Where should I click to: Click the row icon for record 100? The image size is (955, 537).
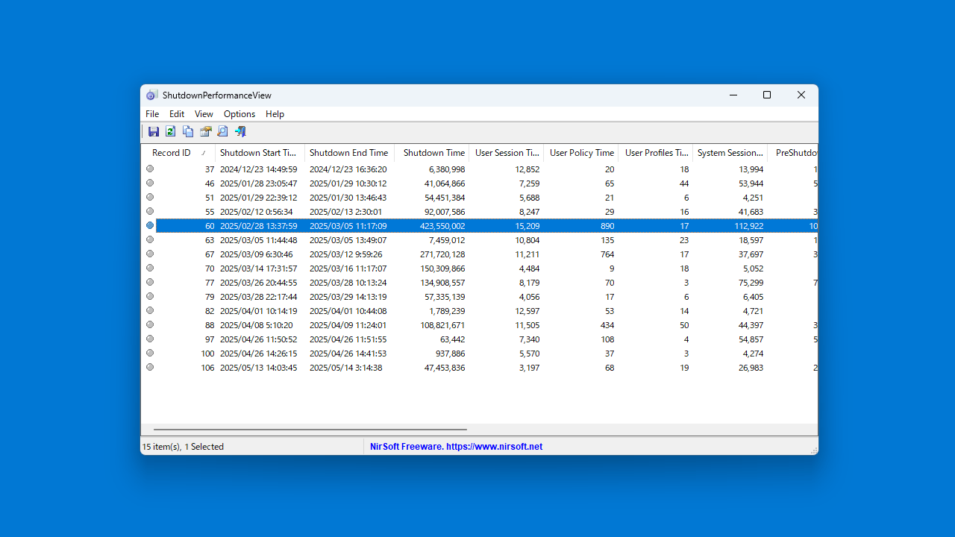150,353
